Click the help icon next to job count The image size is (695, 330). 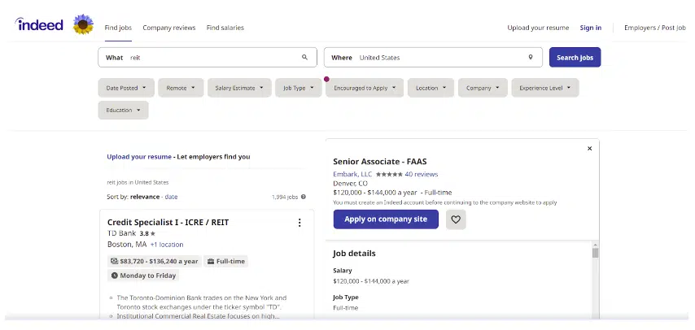(x=304, y=197)
